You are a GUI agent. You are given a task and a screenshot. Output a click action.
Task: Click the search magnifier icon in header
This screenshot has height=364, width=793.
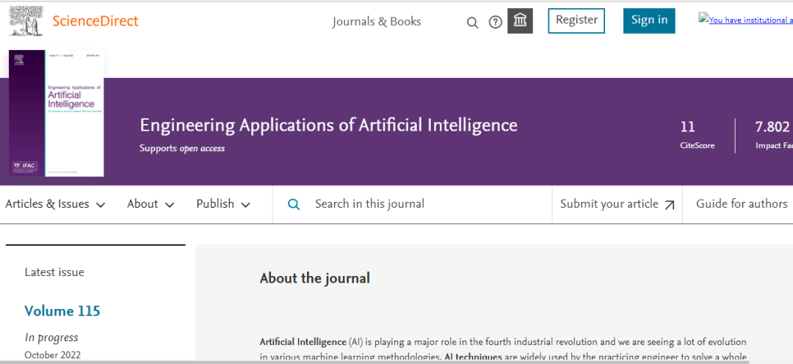[x=473, y=22]
